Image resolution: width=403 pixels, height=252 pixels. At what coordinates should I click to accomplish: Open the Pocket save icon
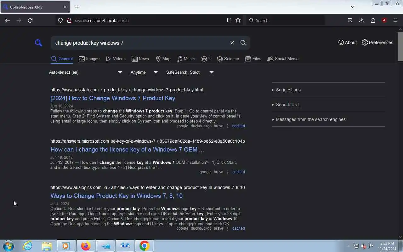pyautogui.click(x=350, y=20)
